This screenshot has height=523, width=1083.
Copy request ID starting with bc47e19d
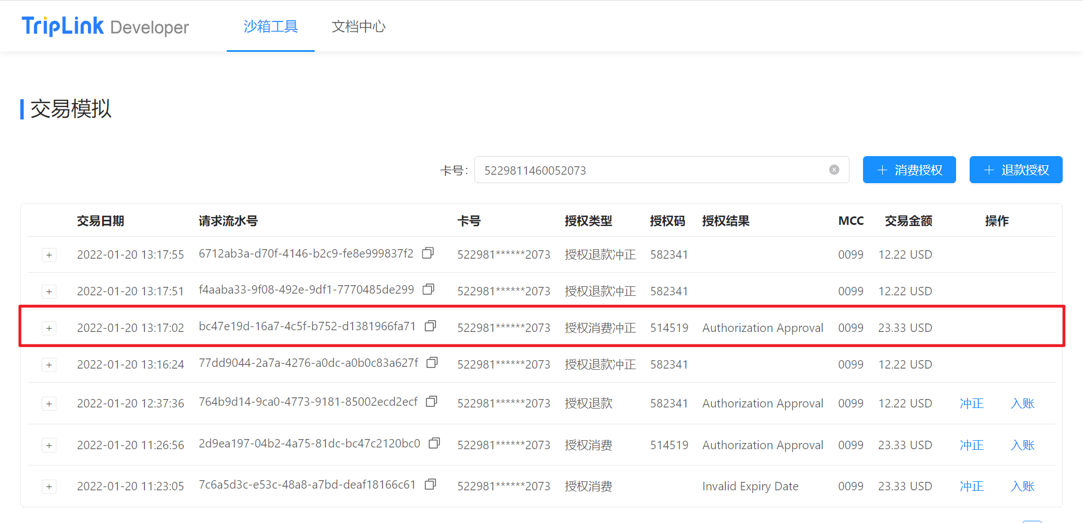(x=430, y=326)
